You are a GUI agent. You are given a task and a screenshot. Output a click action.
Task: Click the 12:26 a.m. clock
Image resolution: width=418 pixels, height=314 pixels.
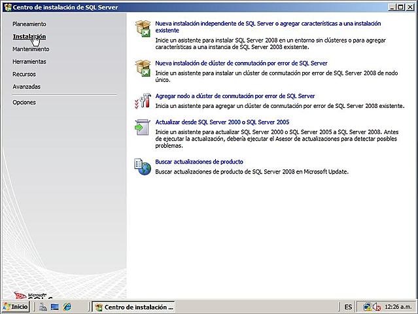(398, 307)
